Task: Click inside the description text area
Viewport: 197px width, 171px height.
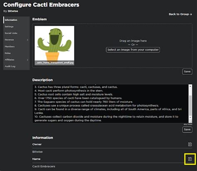Action: [111, 104]
